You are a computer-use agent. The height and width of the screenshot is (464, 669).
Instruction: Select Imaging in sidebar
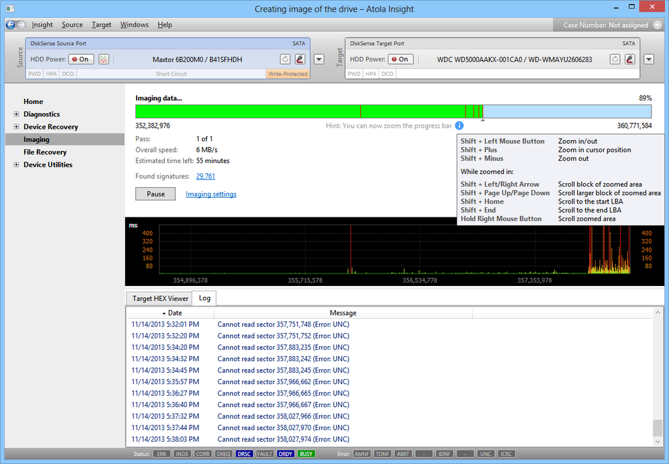pyautogui.click(x=65, y=139)
